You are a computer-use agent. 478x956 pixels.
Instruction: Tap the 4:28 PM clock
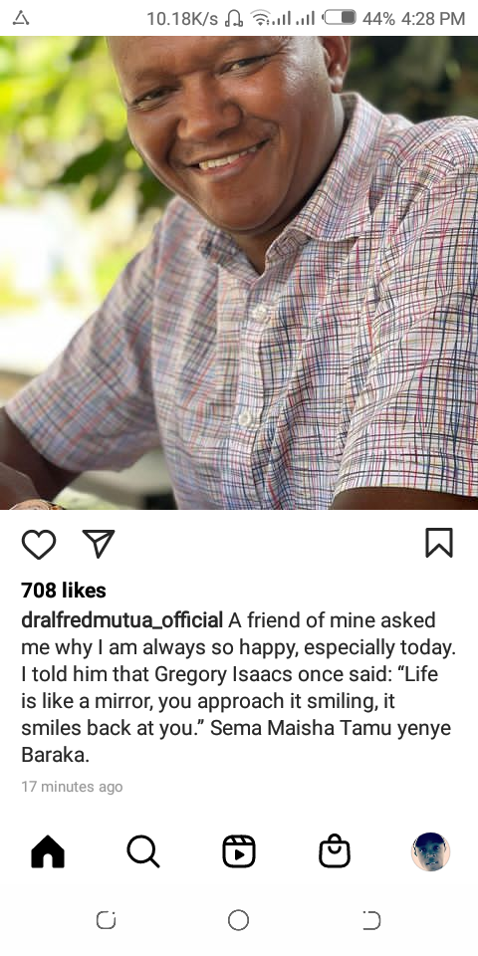(433, 19)
